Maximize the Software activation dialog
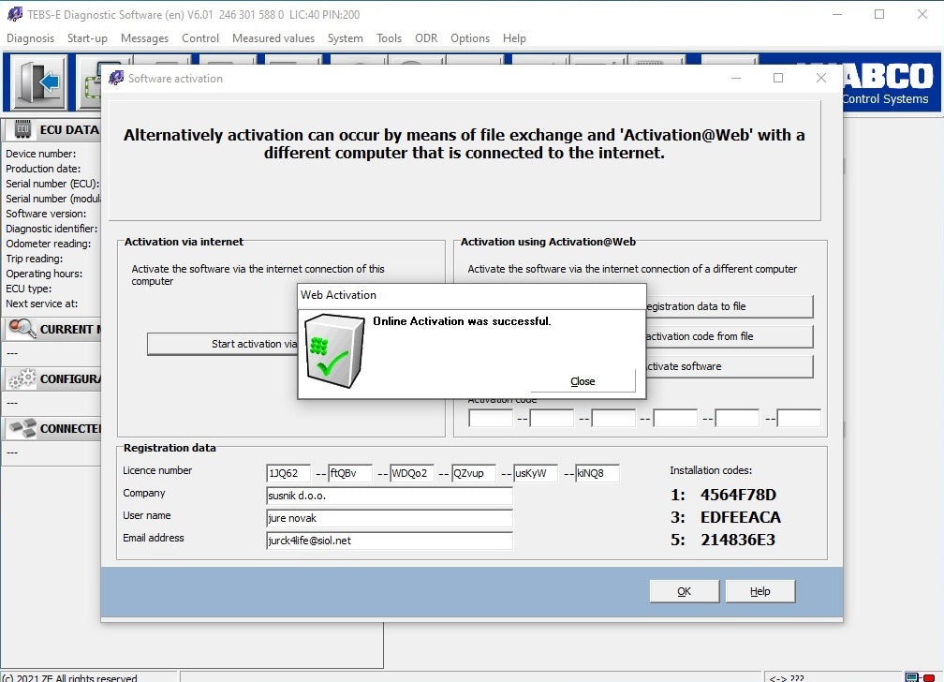 (778, 78)
